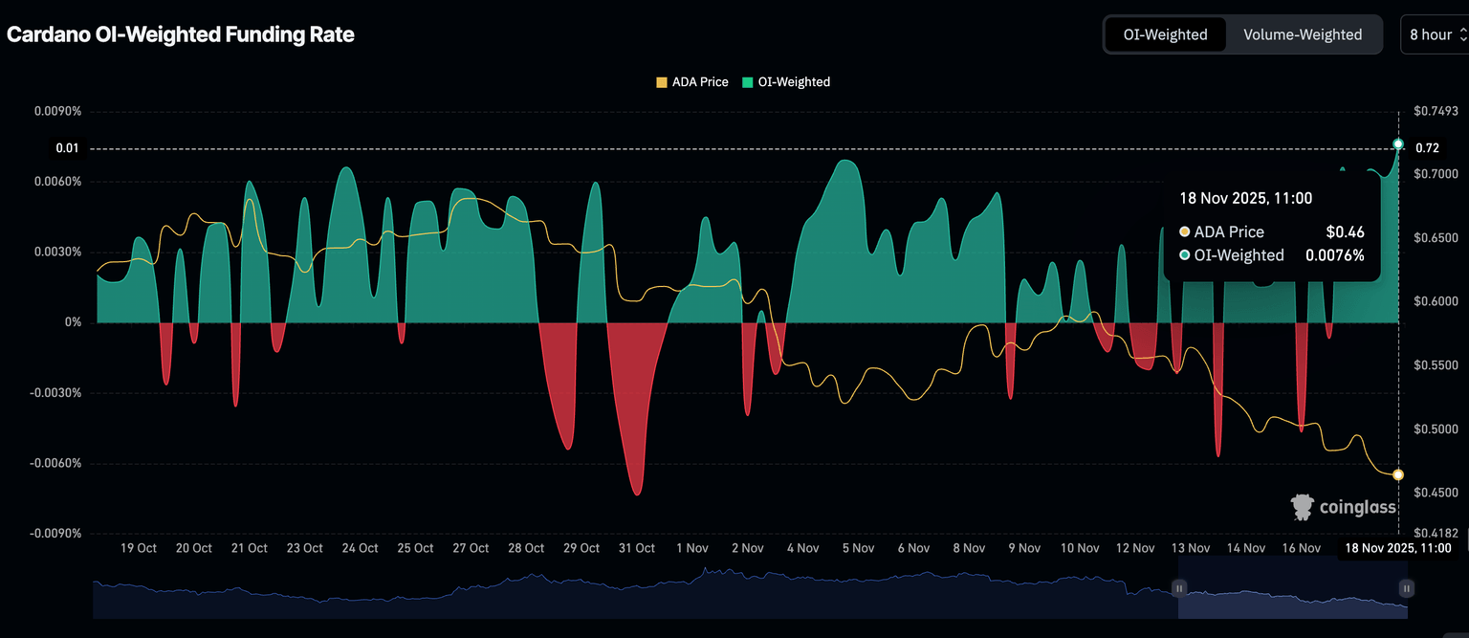1469x638 pixels.
Task: Click the 5 Nov date on x-axis
Action: click(x=858, y=548)
